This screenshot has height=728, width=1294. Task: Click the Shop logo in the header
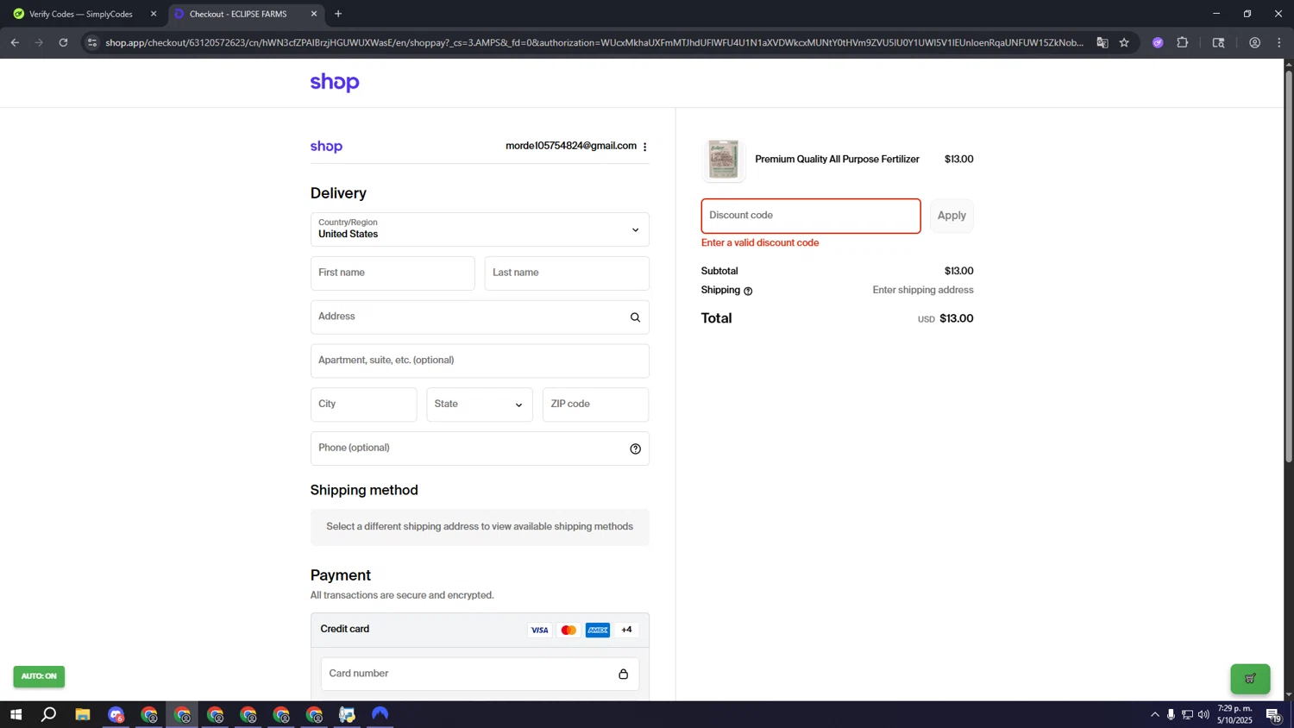(x=335, y=83)
